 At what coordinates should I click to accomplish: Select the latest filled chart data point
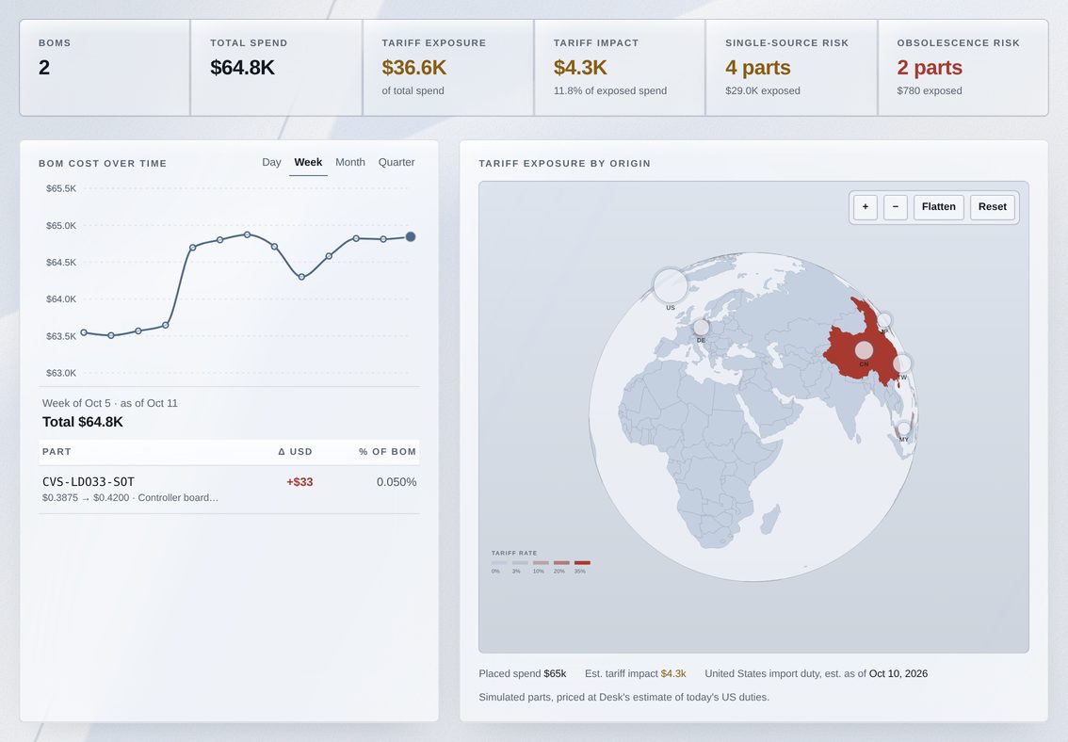pos(411,237)
